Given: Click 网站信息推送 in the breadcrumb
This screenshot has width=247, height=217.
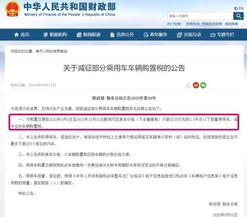Looking at the screenshot, I should (x=56, y=51).
